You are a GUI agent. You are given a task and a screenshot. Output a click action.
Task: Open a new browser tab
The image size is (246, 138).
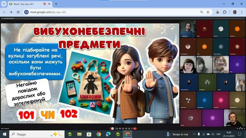click(x=56, y=4)
